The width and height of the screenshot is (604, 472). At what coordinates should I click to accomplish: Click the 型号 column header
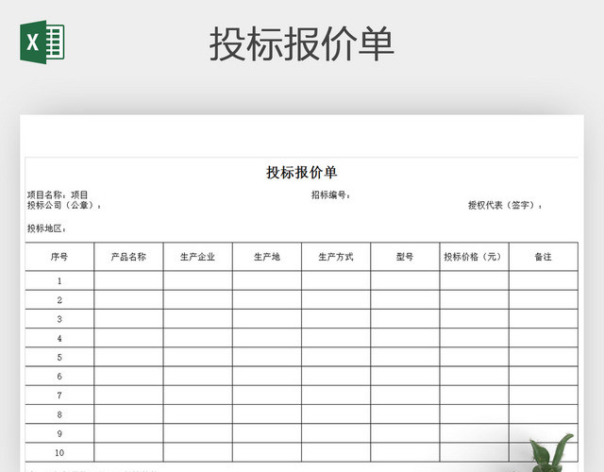pos(405,257)
